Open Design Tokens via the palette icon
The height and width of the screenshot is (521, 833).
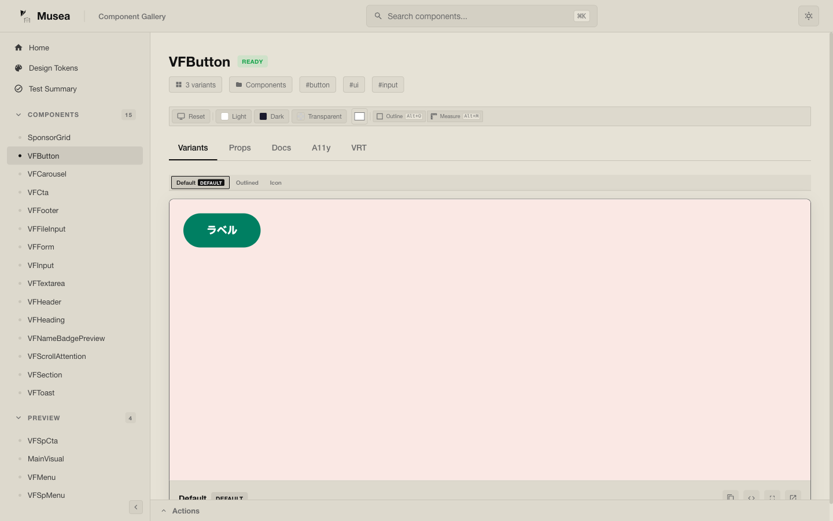click(19, 68)
